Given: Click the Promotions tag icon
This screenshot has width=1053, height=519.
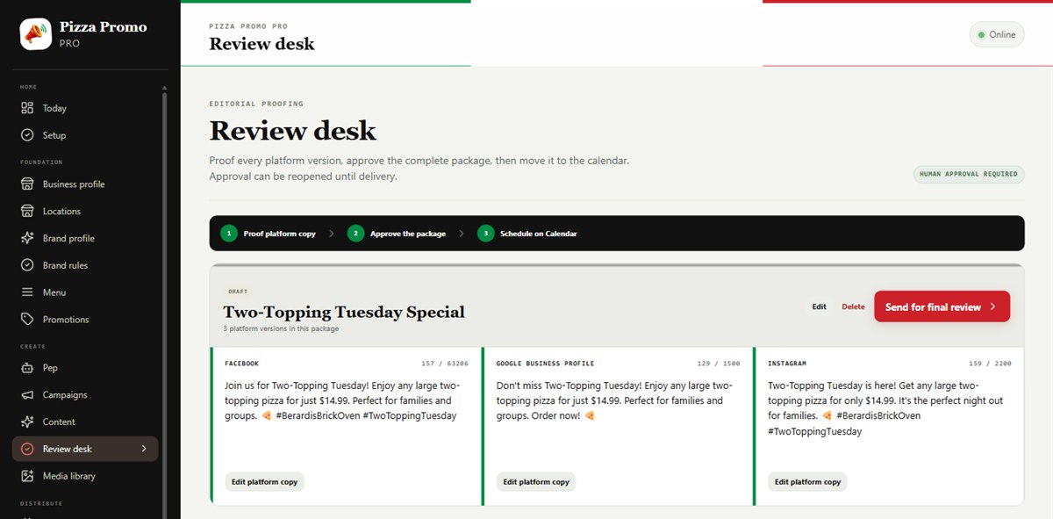Looking at the screenshot, I should (27, 320).
